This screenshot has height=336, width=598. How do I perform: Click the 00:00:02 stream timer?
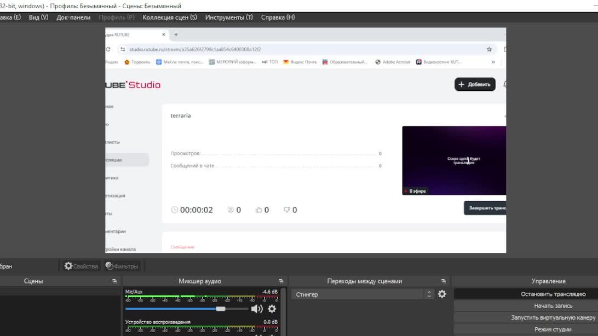[x=192, y=210]
